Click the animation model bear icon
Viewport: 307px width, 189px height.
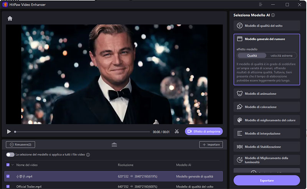[x=239, y=94]
